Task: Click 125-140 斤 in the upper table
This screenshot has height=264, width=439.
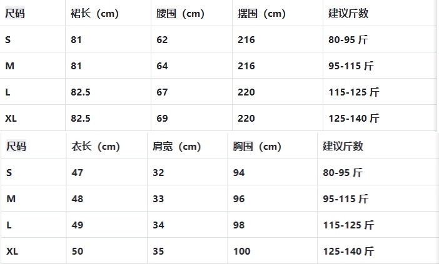Action: point(354,119)
